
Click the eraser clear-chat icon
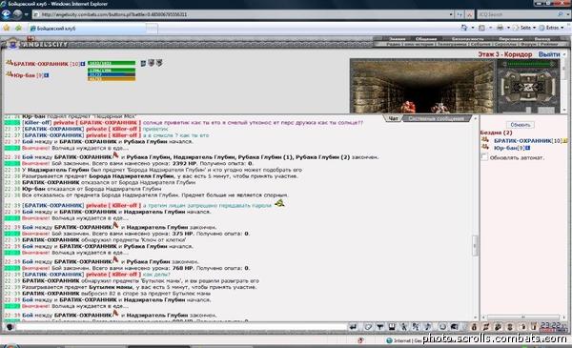[x=368, y=327]
